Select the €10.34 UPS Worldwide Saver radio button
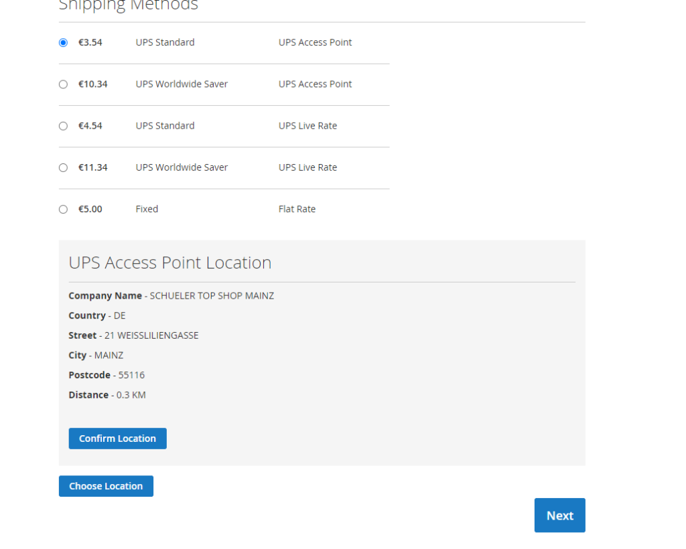Viewport: 686px width, 549px height. (64, 84)
